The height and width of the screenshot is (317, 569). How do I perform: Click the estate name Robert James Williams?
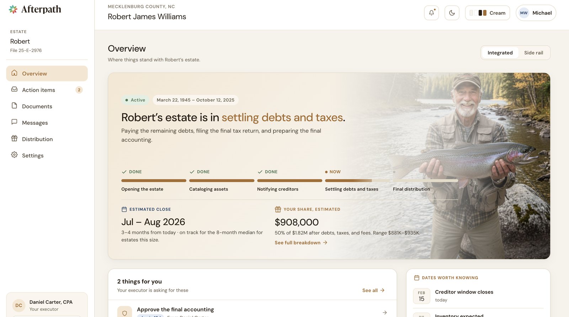tap(147, 17)
